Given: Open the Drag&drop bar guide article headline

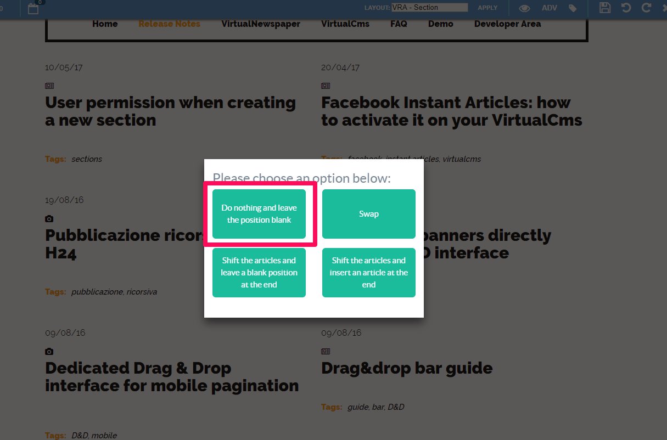Looking at the screenshot, I should (407, 368).
